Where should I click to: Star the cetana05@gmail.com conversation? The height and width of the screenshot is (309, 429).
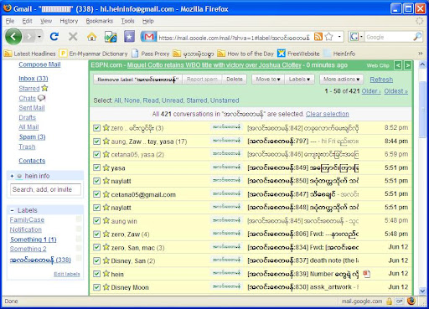pos(106,194)
